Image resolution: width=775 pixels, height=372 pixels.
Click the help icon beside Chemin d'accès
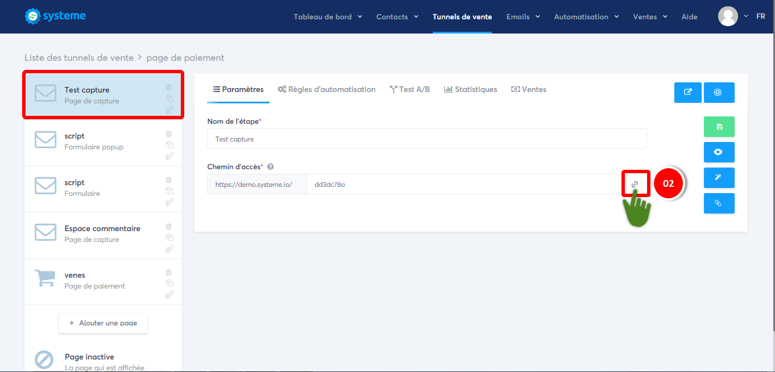point(271,167)
